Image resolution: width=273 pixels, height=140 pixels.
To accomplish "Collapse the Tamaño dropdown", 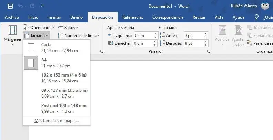I will pyautogui.click(x=37, y=36).
